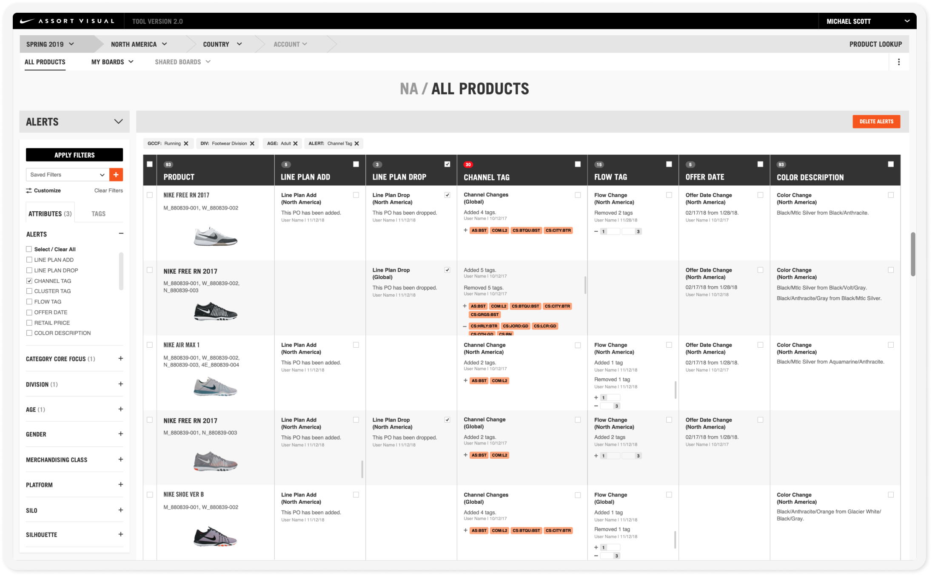Switch to the Tags tab
Screen dimensions: 932x576
click(x=98, y=214)
